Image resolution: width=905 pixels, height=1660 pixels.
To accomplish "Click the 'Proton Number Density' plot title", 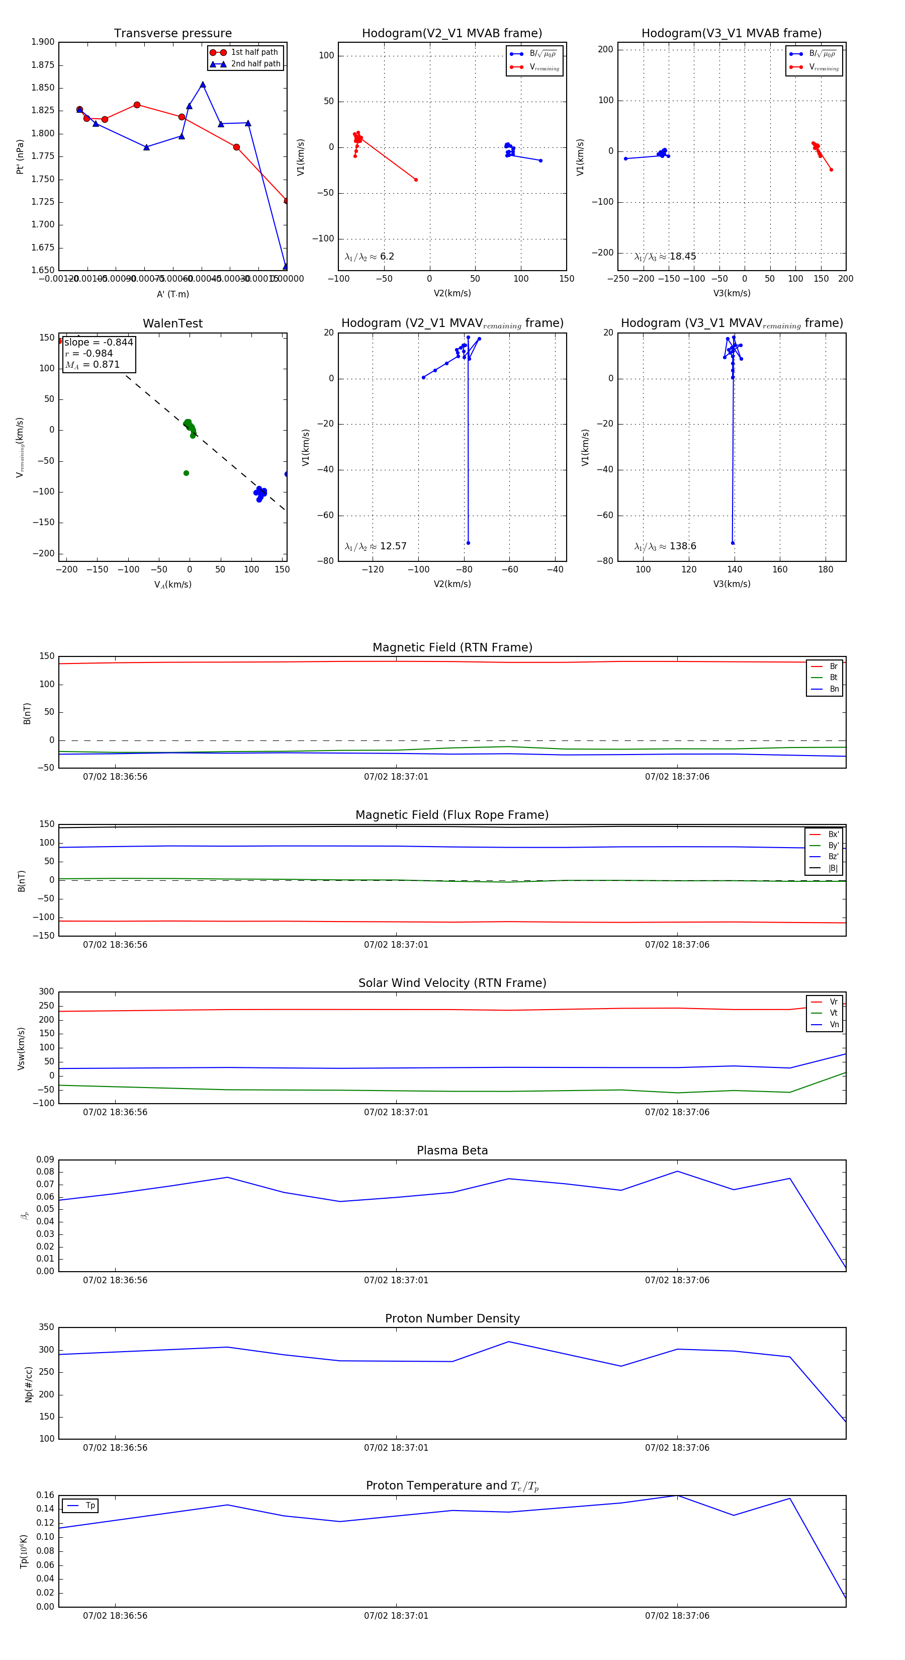I will click(x=452, y=1318).
